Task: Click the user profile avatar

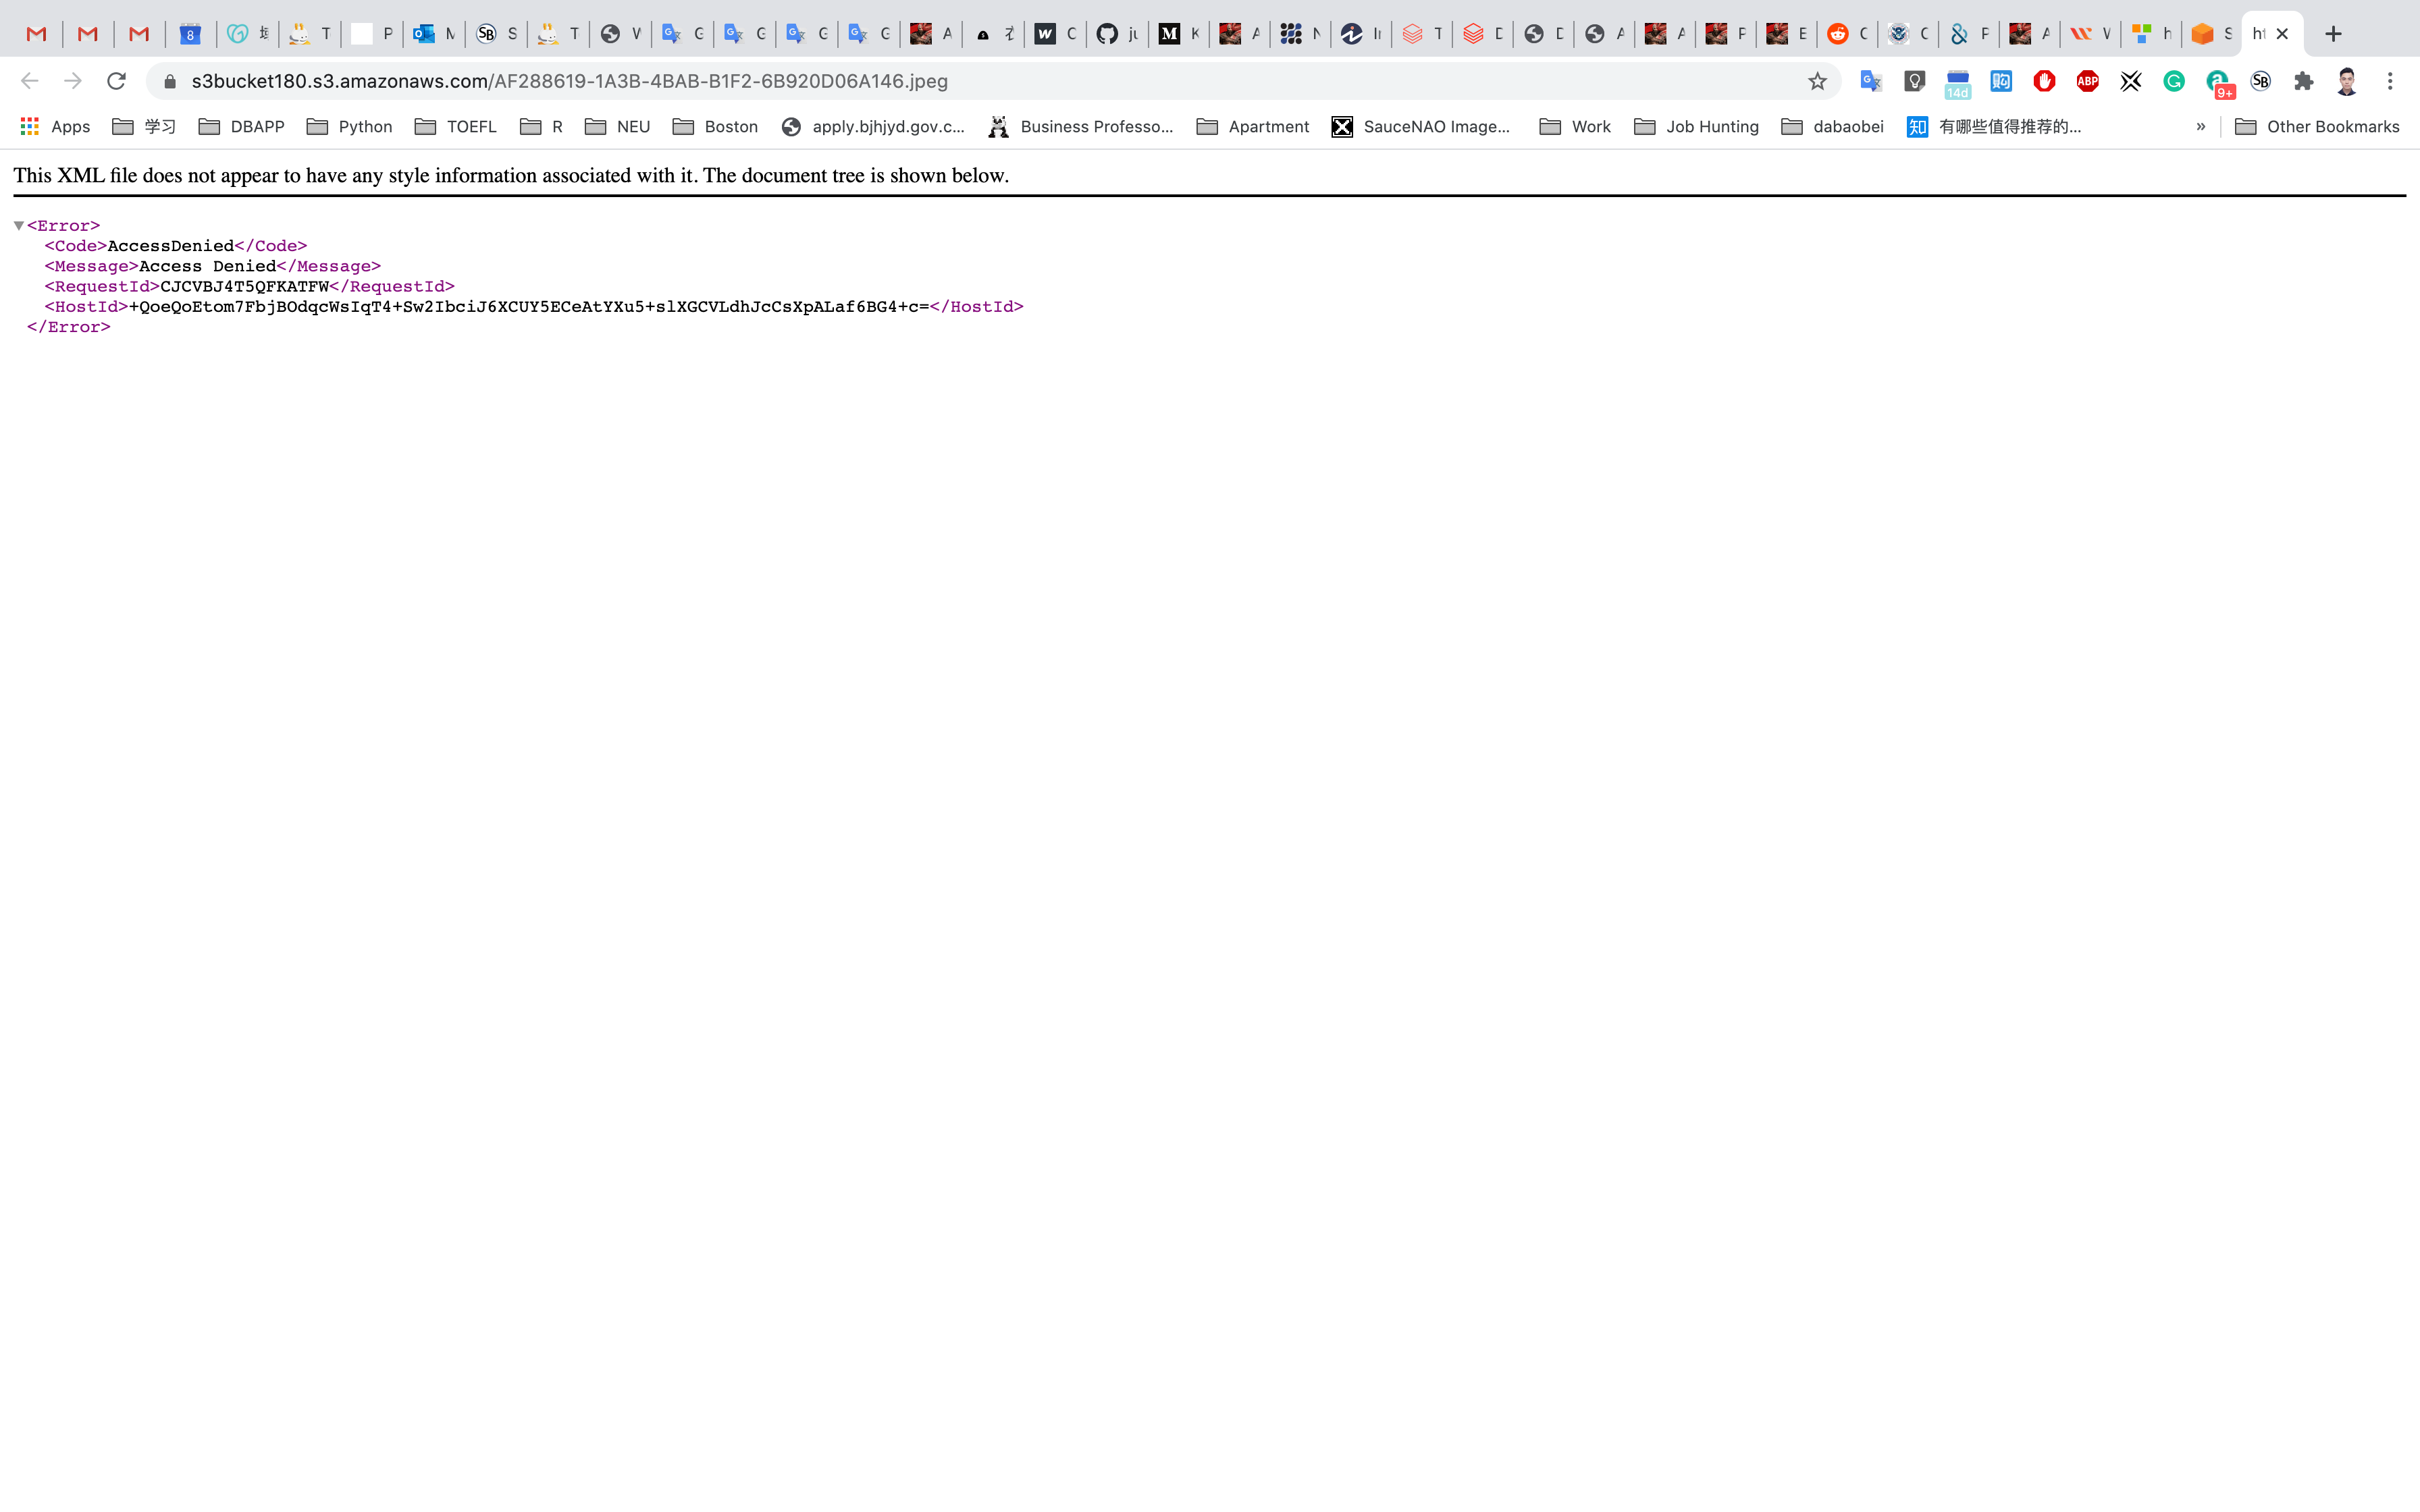Action: click(2347, 81)
